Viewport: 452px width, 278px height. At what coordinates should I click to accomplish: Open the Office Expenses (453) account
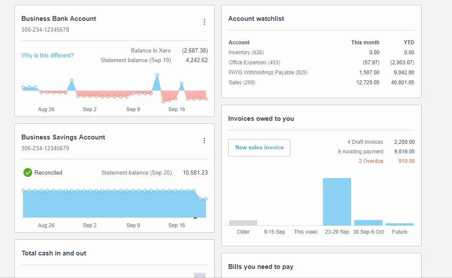(254, 62)
